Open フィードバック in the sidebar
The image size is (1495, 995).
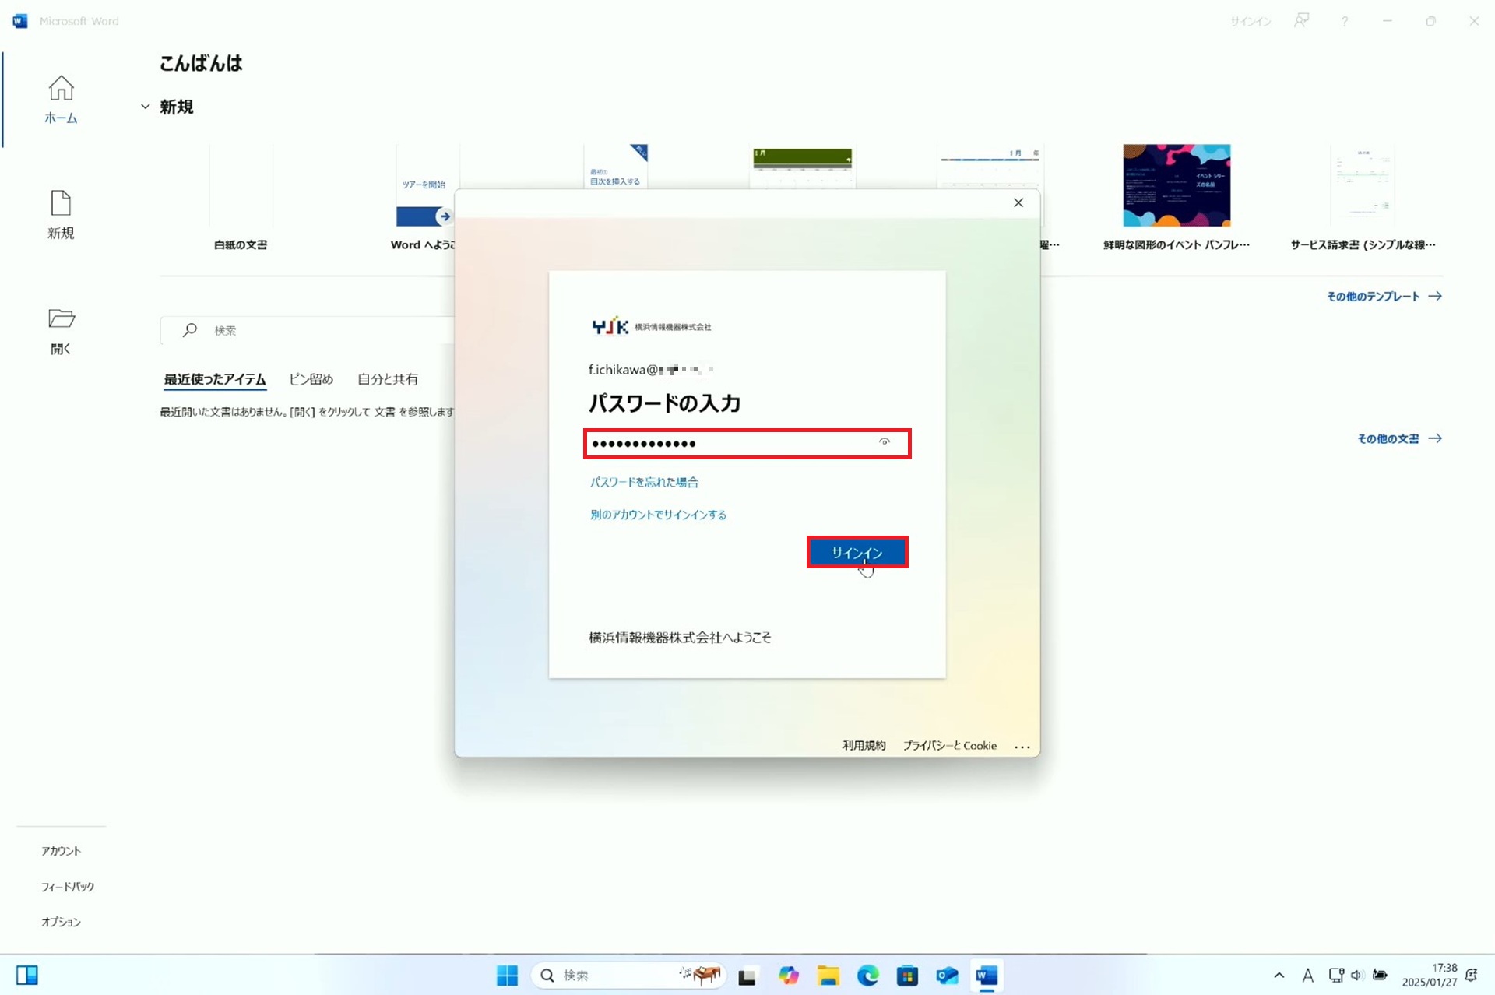coord(67,887)
